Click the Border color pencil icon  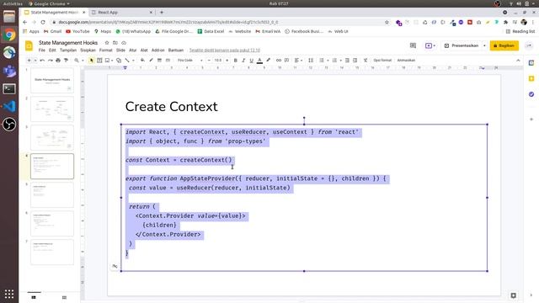click(x=151, y=61)
